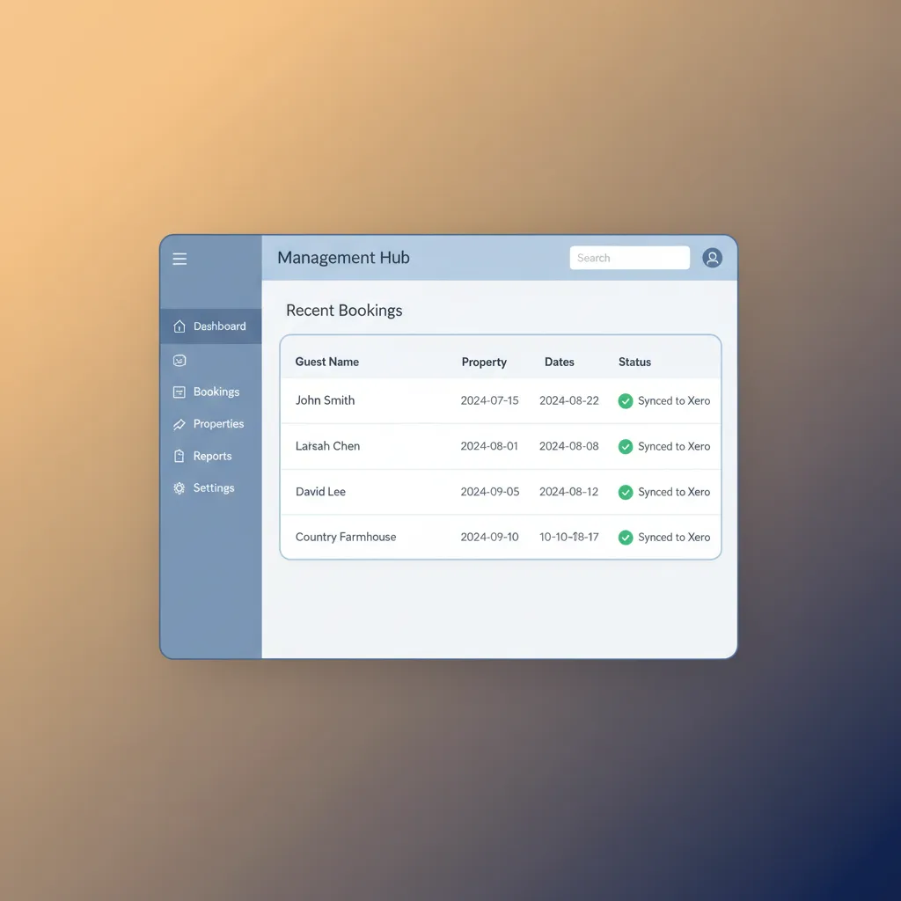The image size is (901, 901).
Task: Click Country Farmhouse's green sync checkmark
Action: tap(626, 538)
